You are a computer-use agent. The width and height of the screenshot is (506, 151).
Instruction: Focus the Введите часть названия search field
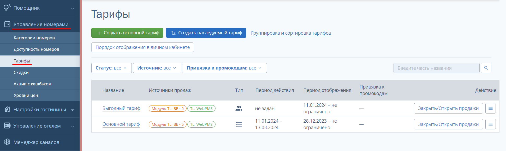[x=437, y=68]
